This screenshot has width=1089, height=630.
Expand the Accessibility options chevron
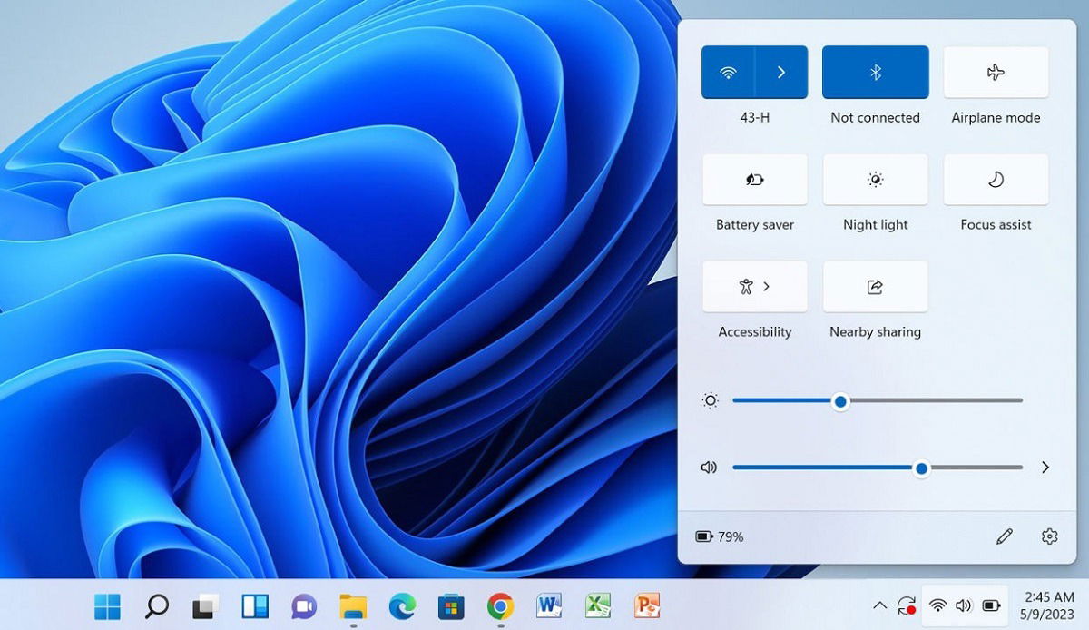click(x=765, y=286)
